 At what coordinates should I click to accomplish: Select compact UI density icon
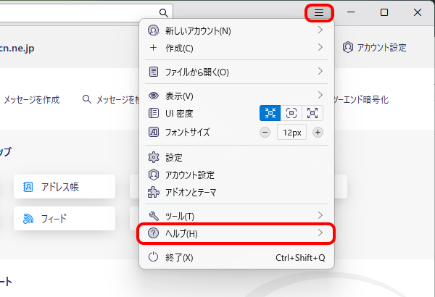click(270, 113)
